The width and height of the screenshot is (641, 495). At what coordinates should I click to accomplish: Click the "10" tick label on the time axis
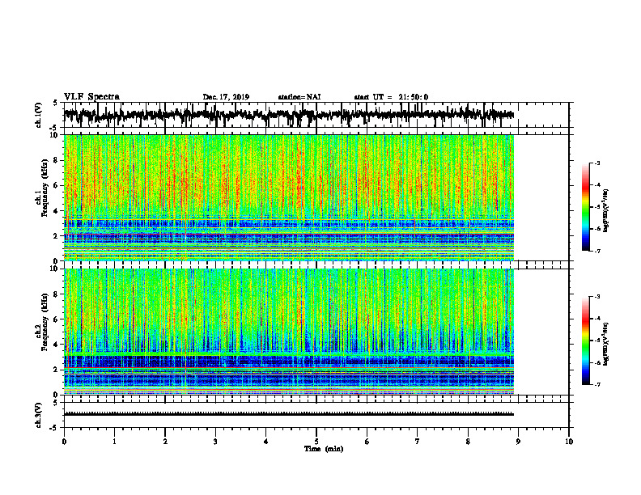coord(569,442)
